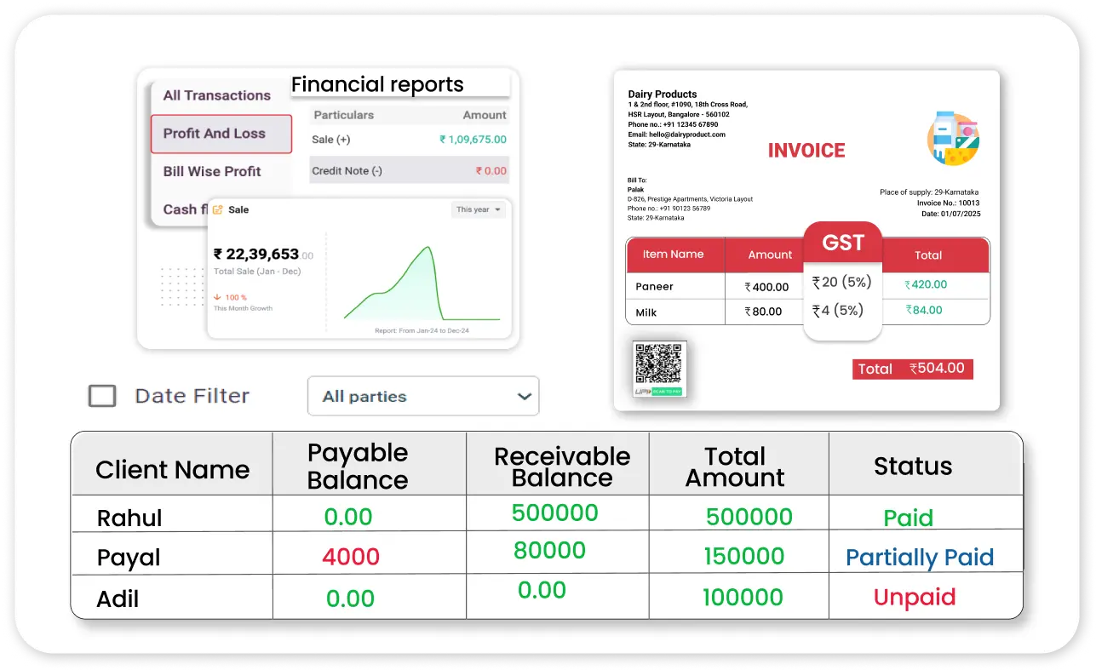Click the red Total ₹504.00 box
1096x670 pixels.
pyautogui.click(x=912, y=369)
